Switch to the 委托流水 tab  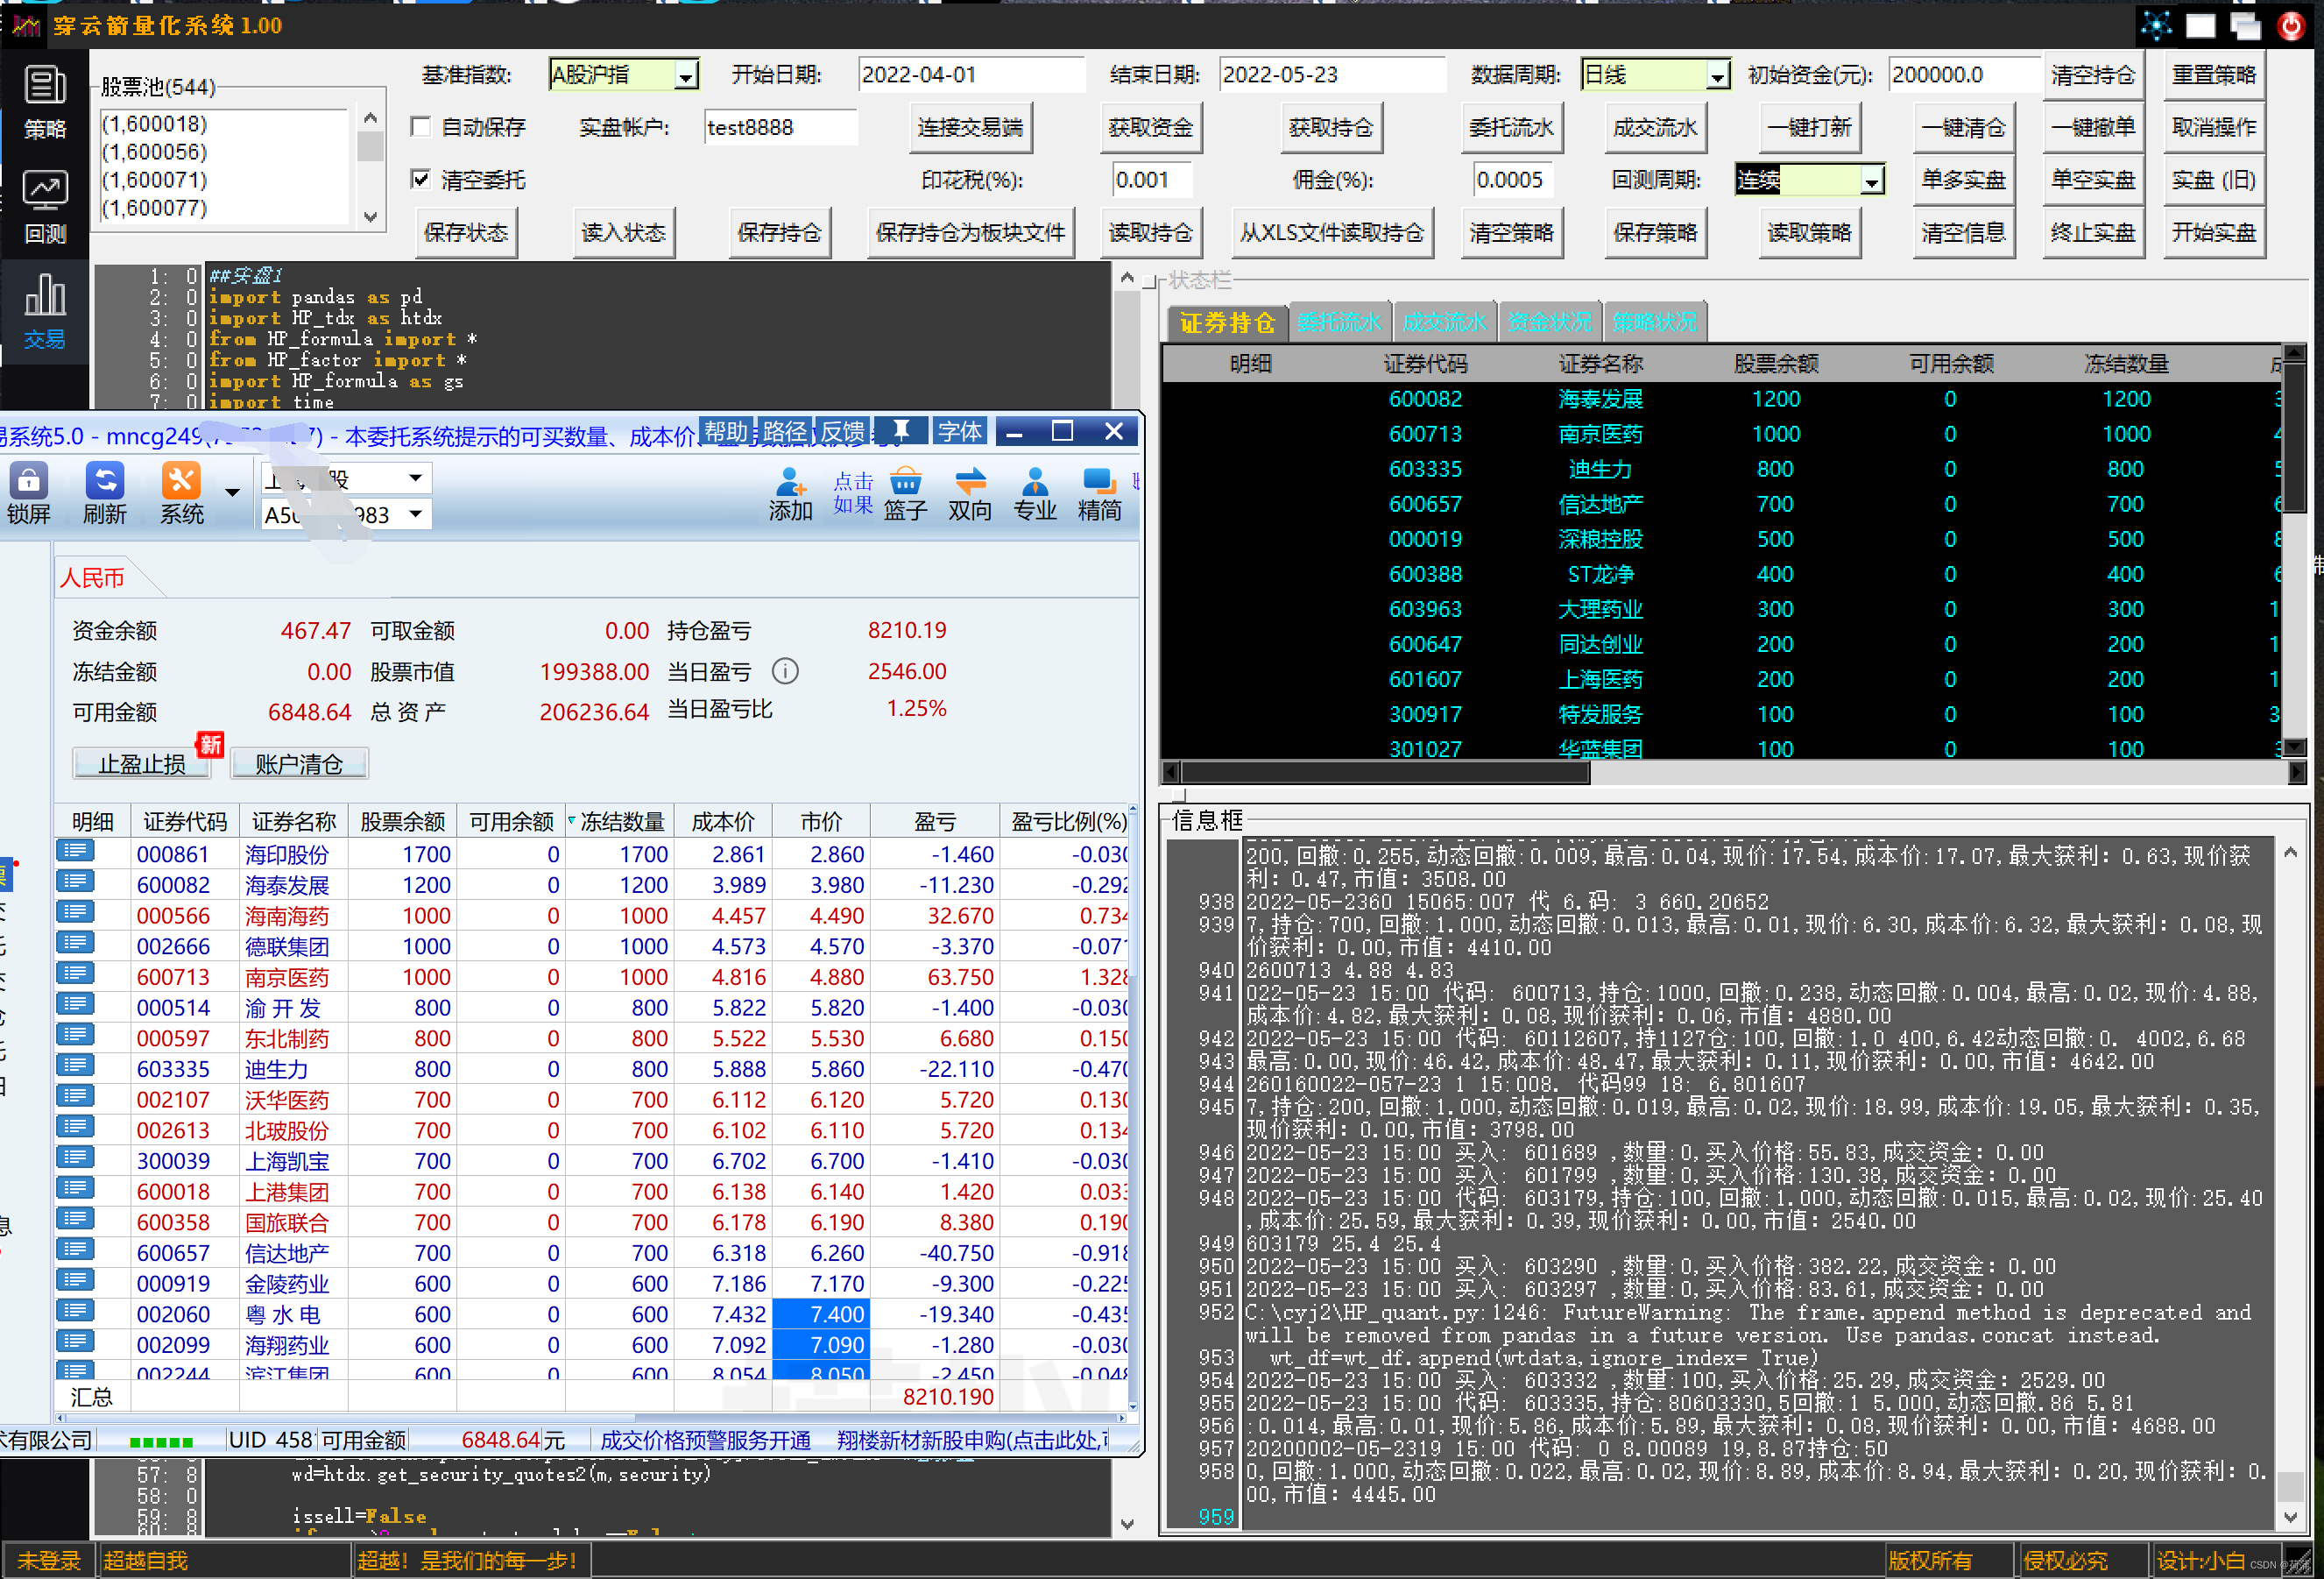tap(1339, 322)
